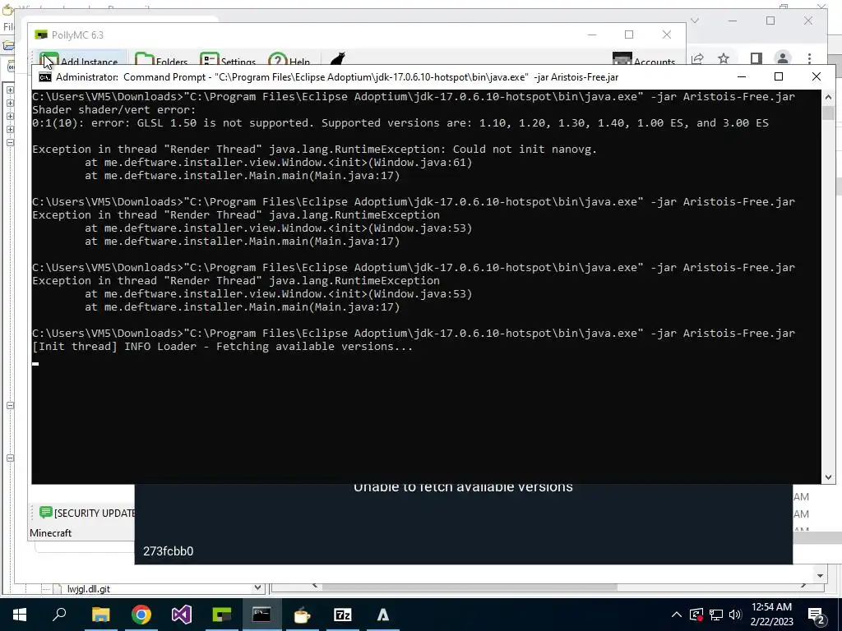Click the tree panel scroll down arrow
Image resolution: width=842 pixels, height=631 pixels.
click(257, 587)
